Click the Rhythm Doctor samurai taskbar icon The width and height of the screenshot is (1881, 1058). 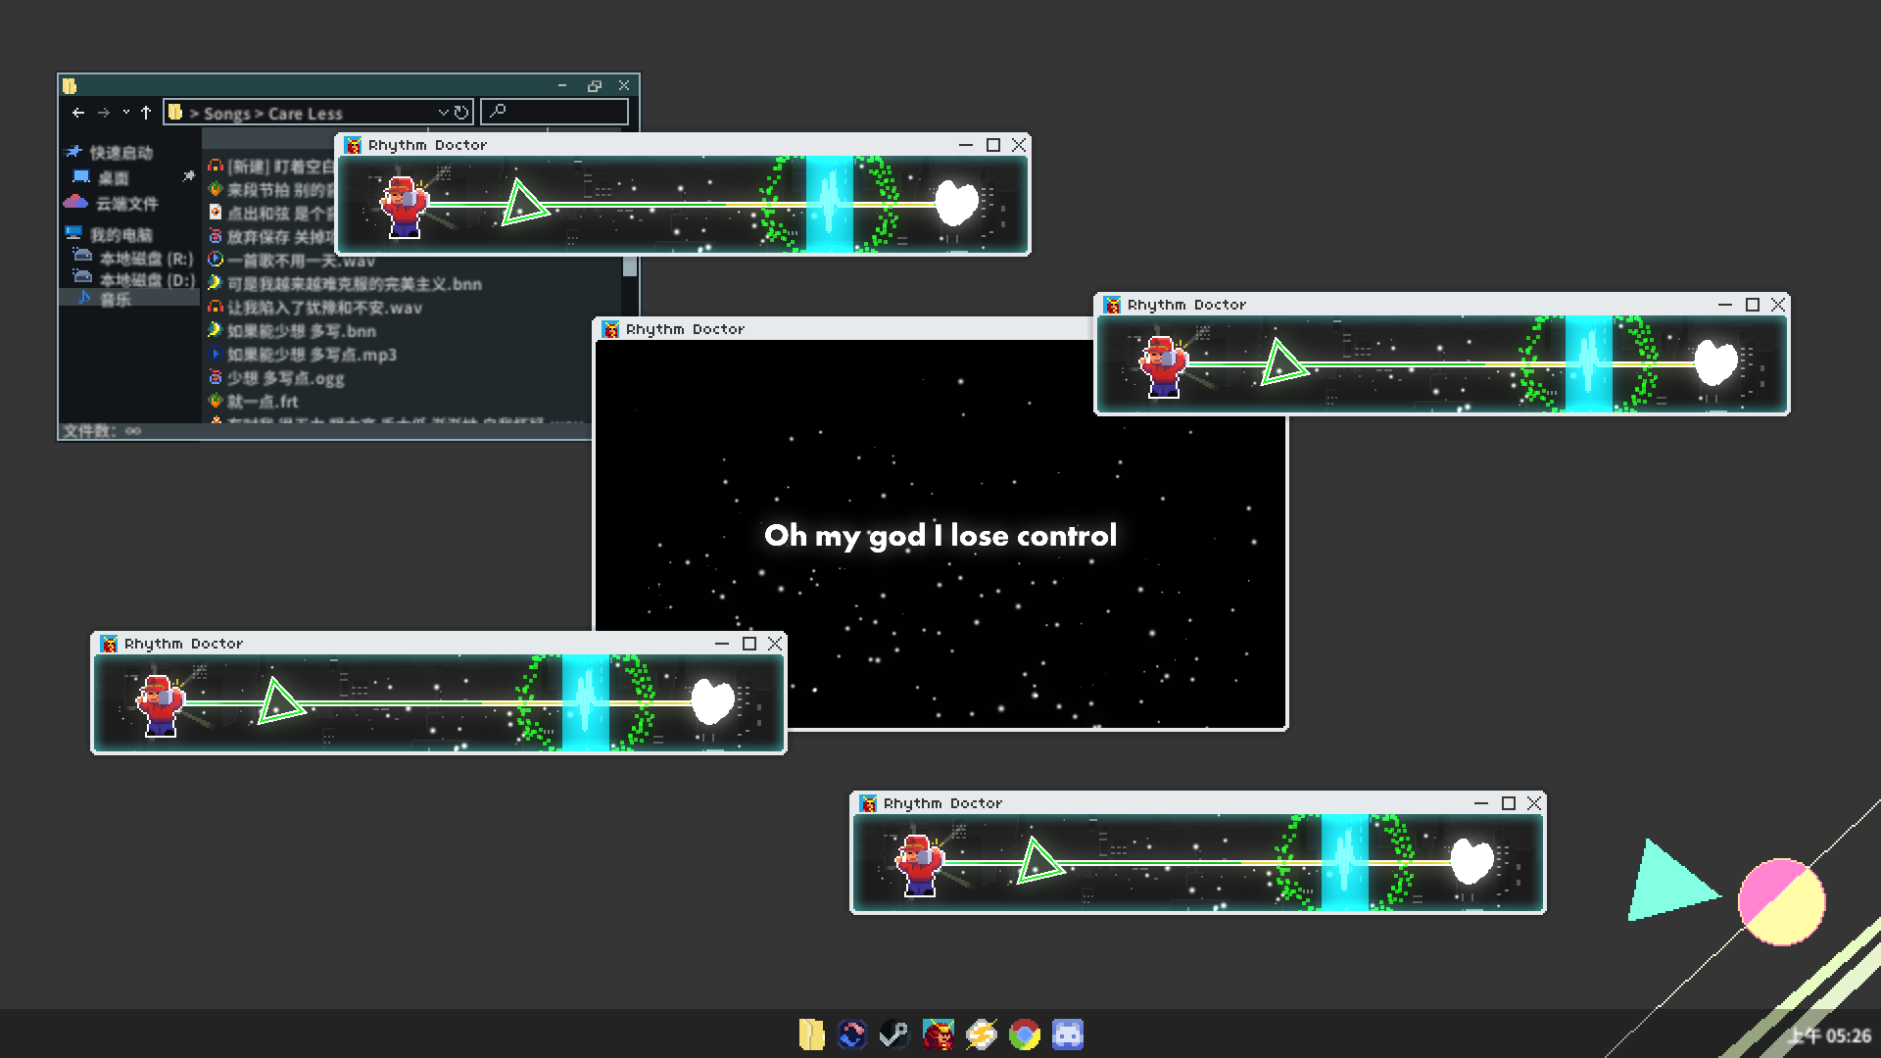(938, 1034)
